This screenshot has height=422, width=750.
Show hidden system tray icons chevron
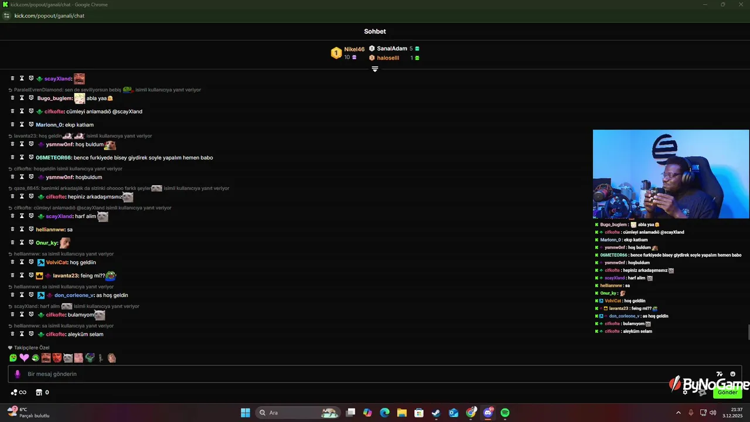click(679, 413)
